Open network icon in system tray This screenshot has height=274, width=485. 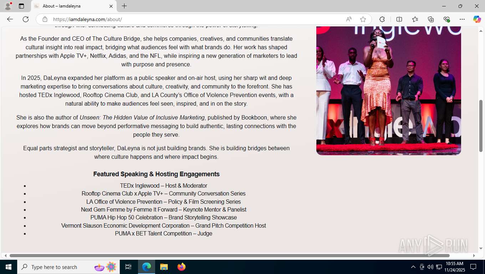click(x=439, y=267)
